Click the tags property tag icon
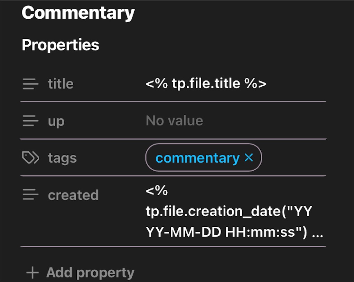The height and width of the screenshot is (282, 354). coord(30,158)
